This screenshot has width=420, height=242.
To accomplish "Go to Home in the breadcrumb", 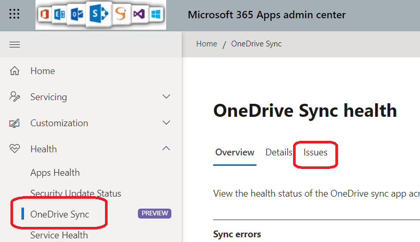I will click(x=206, y=44).
